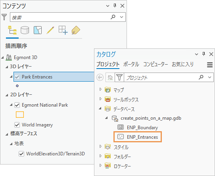
Task: Select the データベース folder icon
Action: [x=107, y=109]
